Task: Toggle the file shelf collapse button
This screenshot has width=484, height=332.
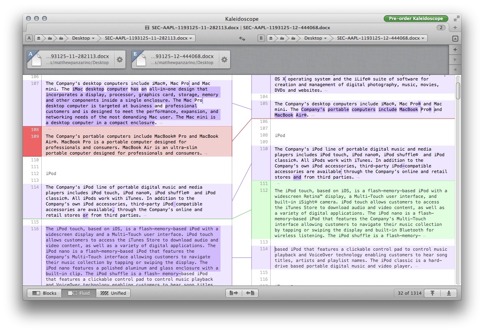Action: [x=455, y=38]
